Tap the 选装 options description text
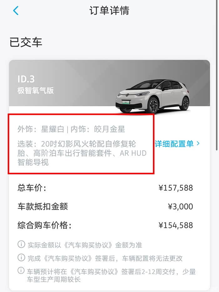The width and height of the screenshot is (219, 292). pos(81,153)
